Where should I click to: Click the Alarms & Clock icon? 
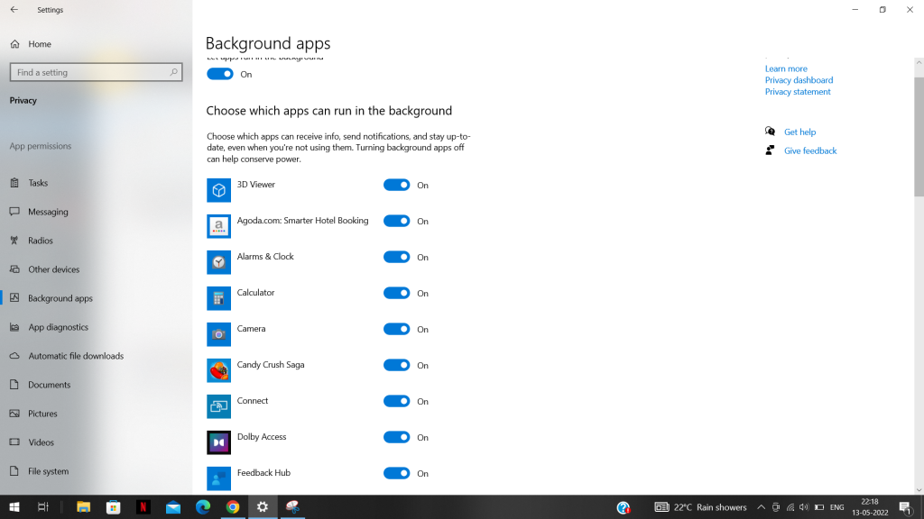click(x=218, y=262)
